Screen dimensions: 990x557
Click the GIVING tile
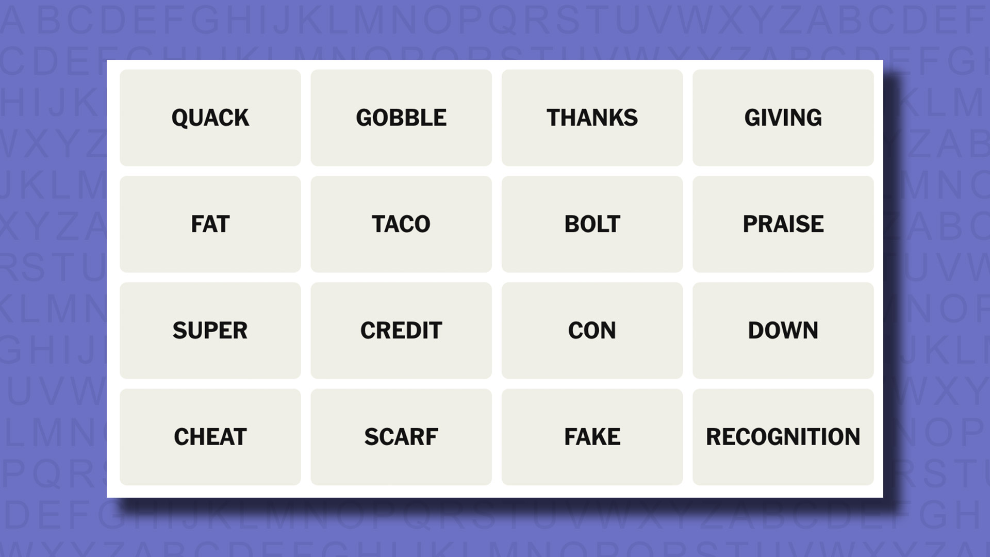click(x=783, y=118)
